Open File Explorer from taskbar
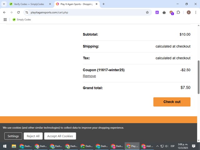 pyautogui.click(x=14, y=146)
